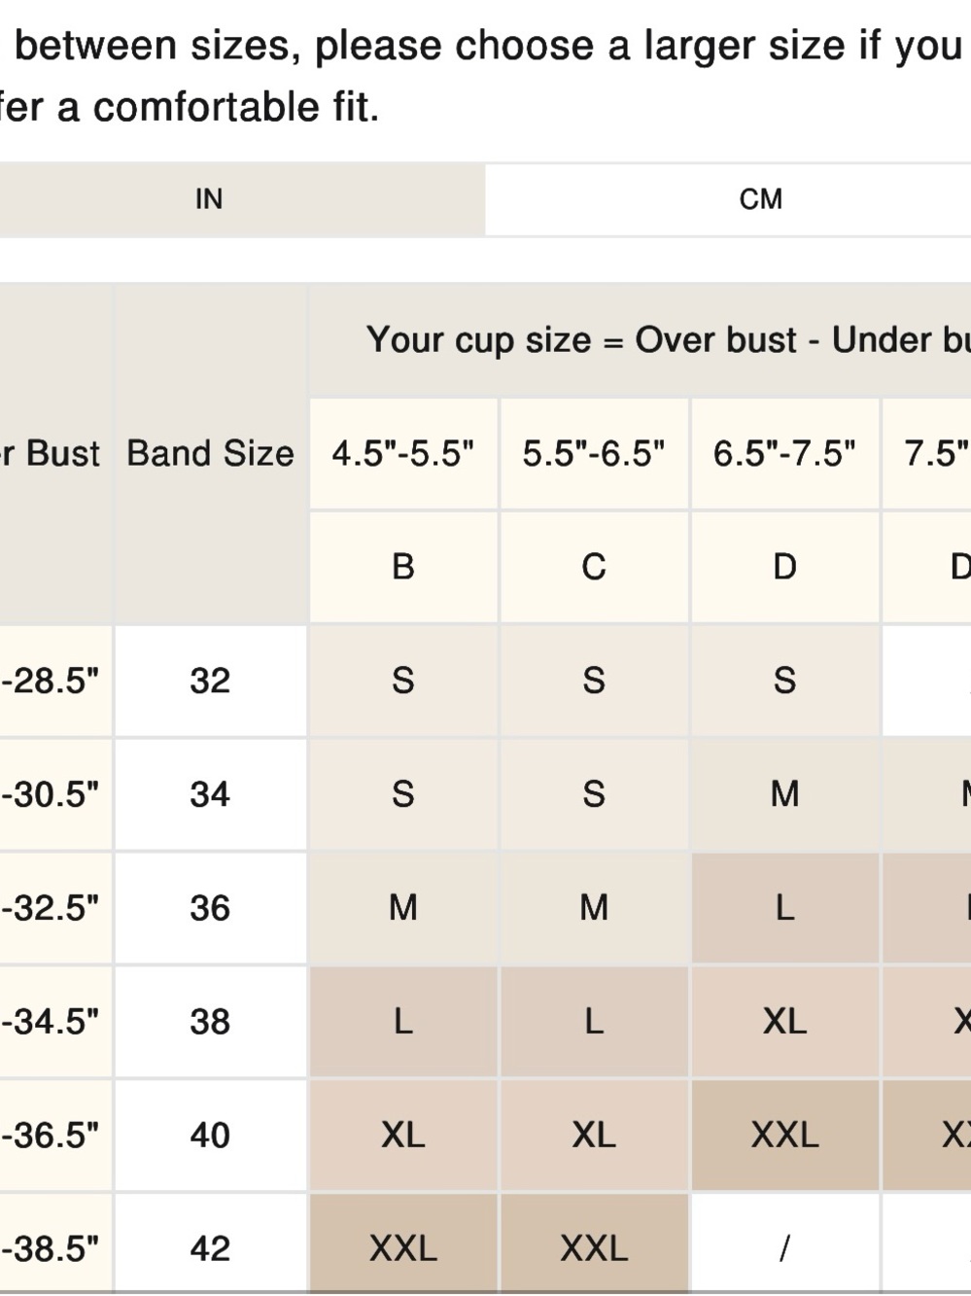The width and height of the screenshot is (971, 1296).
Task: Switch to the CM unit tab
Action: [759, 199]
